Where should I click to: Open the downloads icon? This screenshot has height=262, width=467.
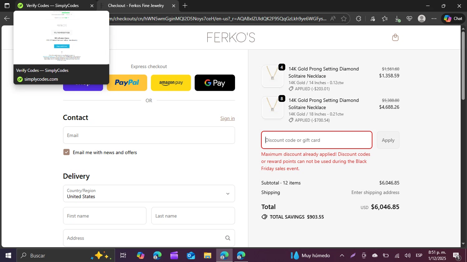[398, 19]
